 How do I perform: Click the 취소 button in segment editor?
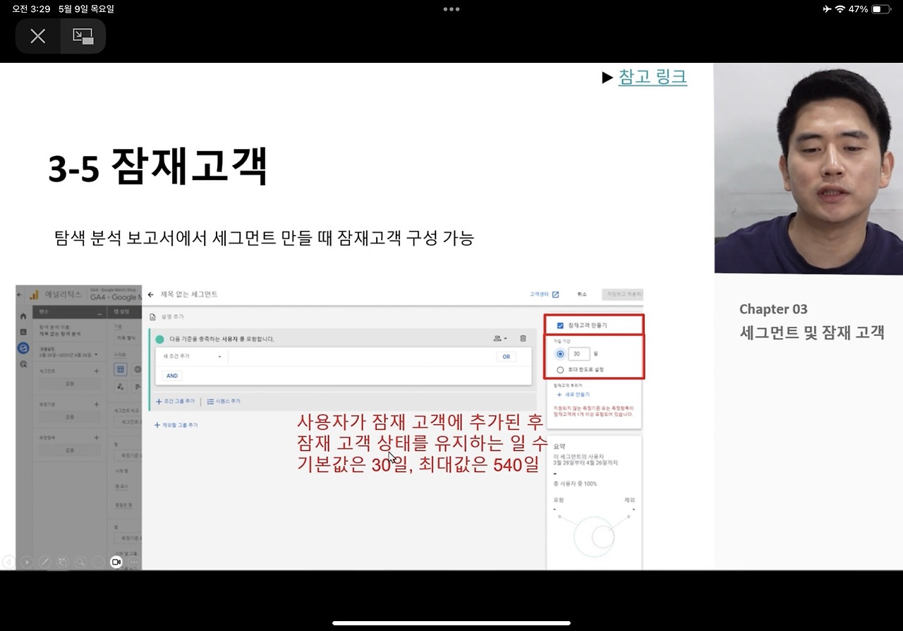click(x=581, y=294)
